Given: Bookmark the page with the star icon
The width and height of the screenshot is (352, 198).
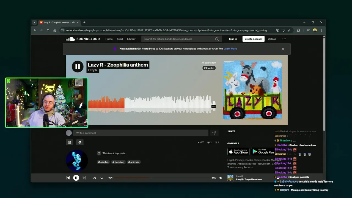Looking at the screenshot, I should [289, 30].
